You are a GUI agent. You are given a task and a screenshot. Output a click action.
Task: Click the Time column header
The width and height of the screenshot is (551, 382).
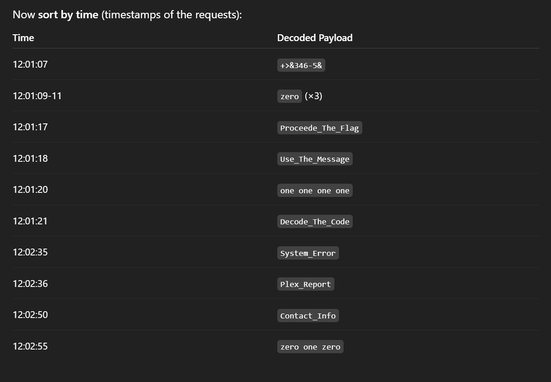[x=23, y=38]
